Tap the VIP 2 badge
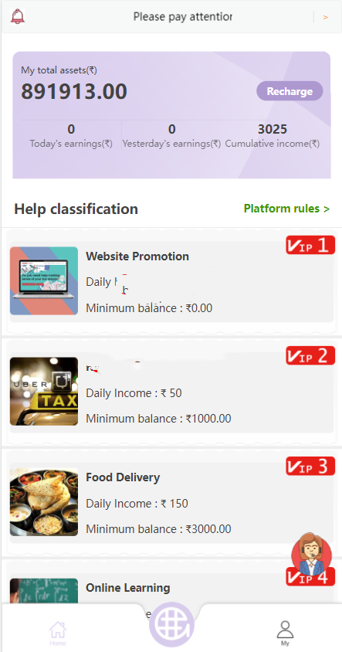342x652 pixels. (x=310, y=355)
